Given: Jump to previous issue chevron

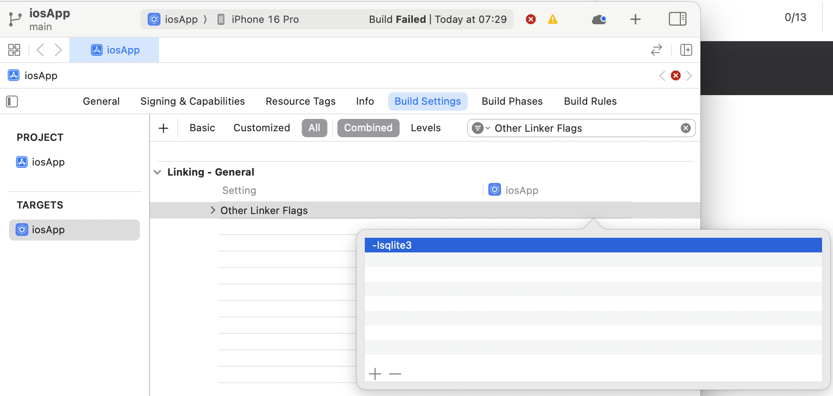Looking at the screenshot, I should (x=662, y=75).
